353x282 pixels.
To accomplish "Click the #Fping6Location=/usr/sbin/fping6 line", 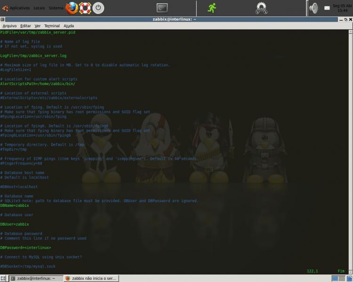I will pos(36,135).
